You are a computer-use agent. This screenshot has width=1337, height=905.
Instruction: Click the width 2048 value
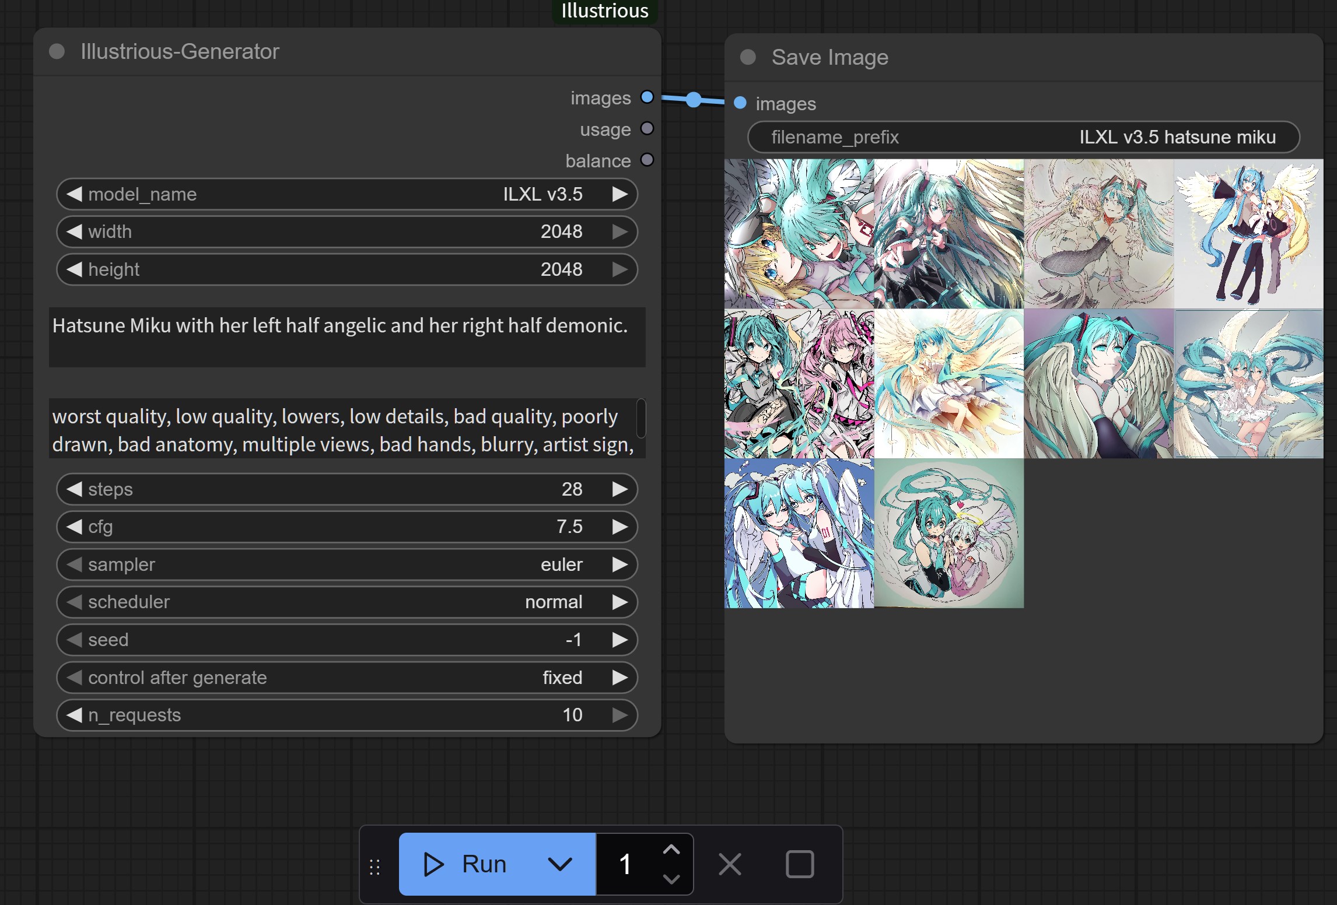pyautogui.click(x=561, y=231)
